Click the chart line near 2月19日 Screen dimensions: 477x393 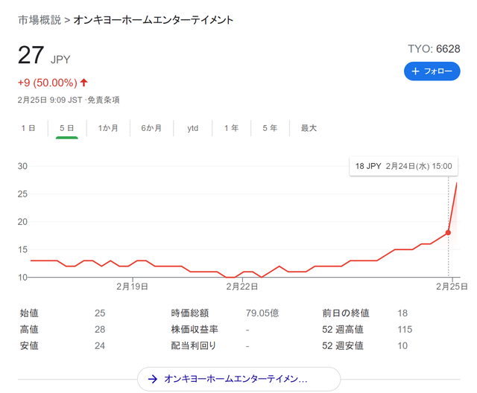click(x=132, y=264)
